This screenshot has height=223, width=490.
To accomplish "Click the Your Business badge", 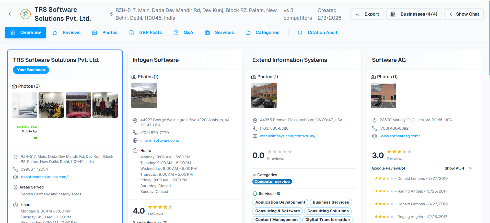I will click(31, 70).
